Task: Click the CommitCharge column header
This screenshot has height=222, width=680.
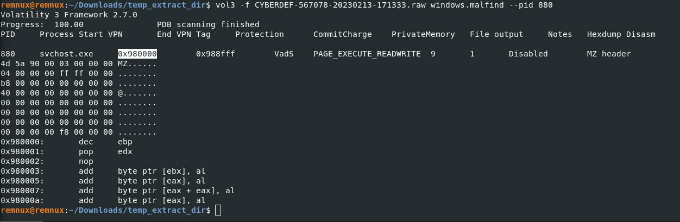Action: click(x=343, y=34)
